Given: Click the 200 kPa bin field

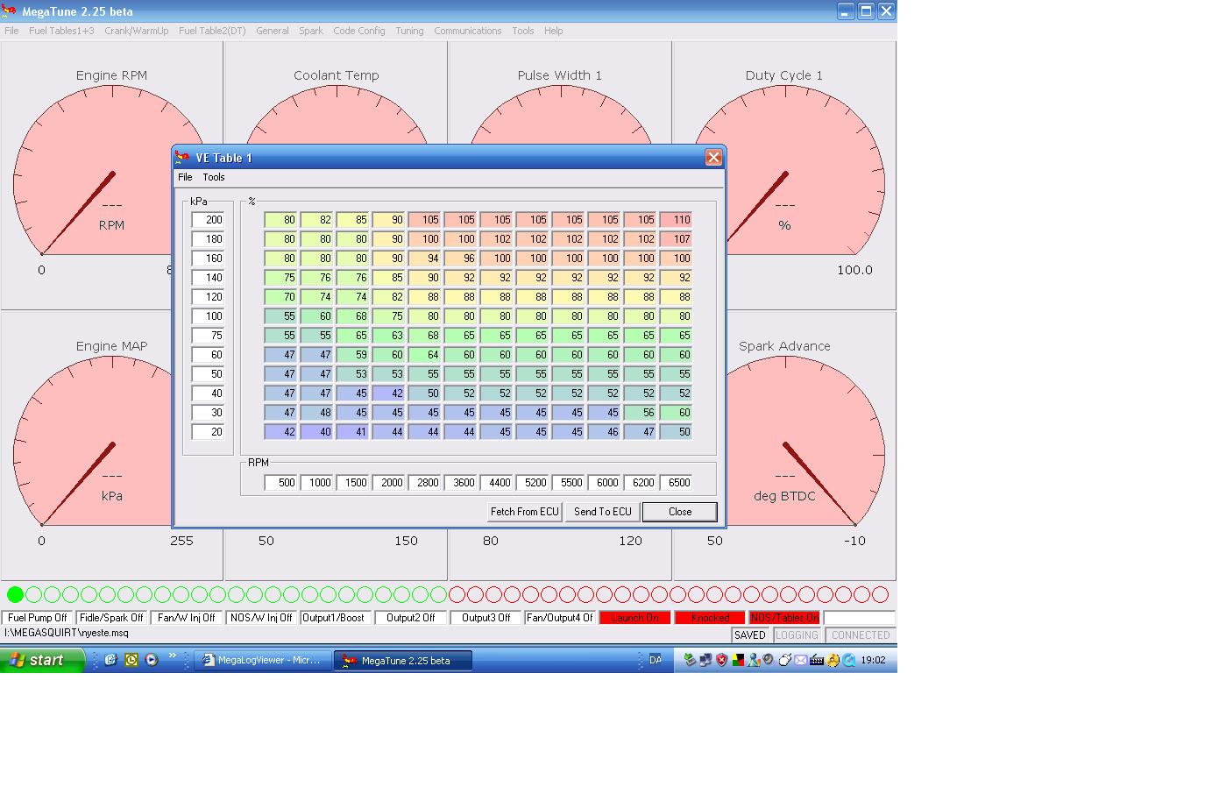Looking at the screenshot, I should click(208, 219).
